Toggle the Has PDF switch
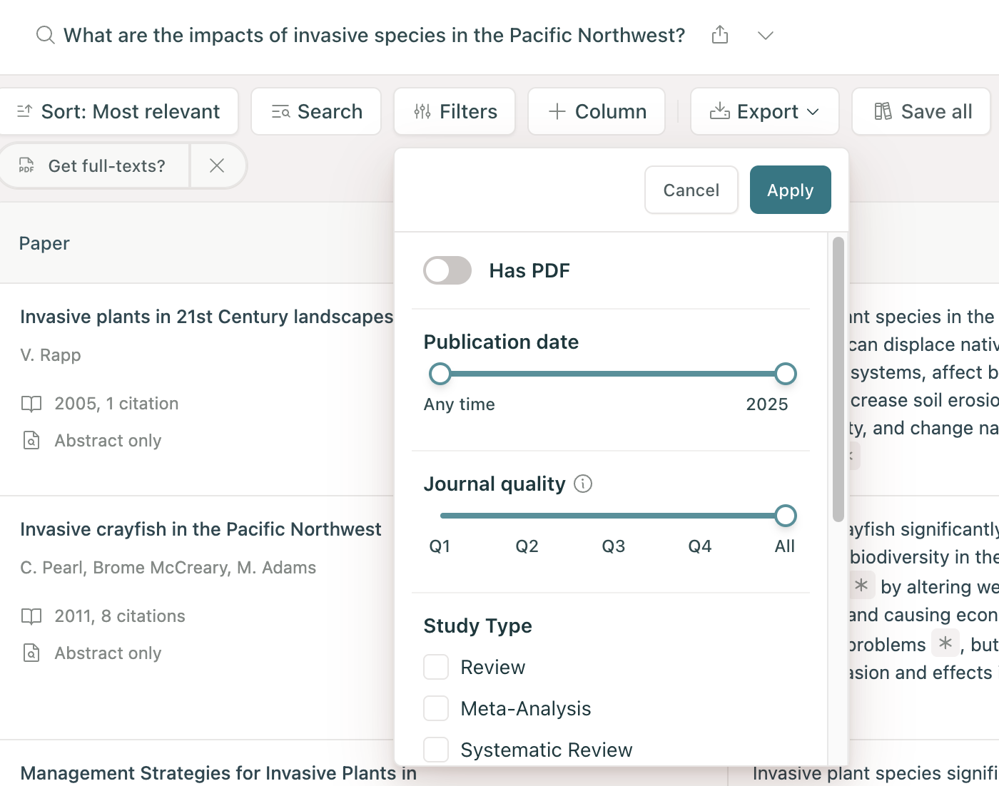999x786 pixels. [x=447, y=271]
